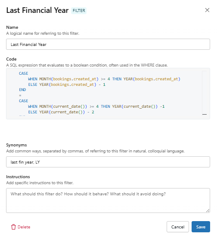The height and width of the screenshot is (240, 217).
Task: Click the minimap position marker in code editor
Action: coord(205,114)
